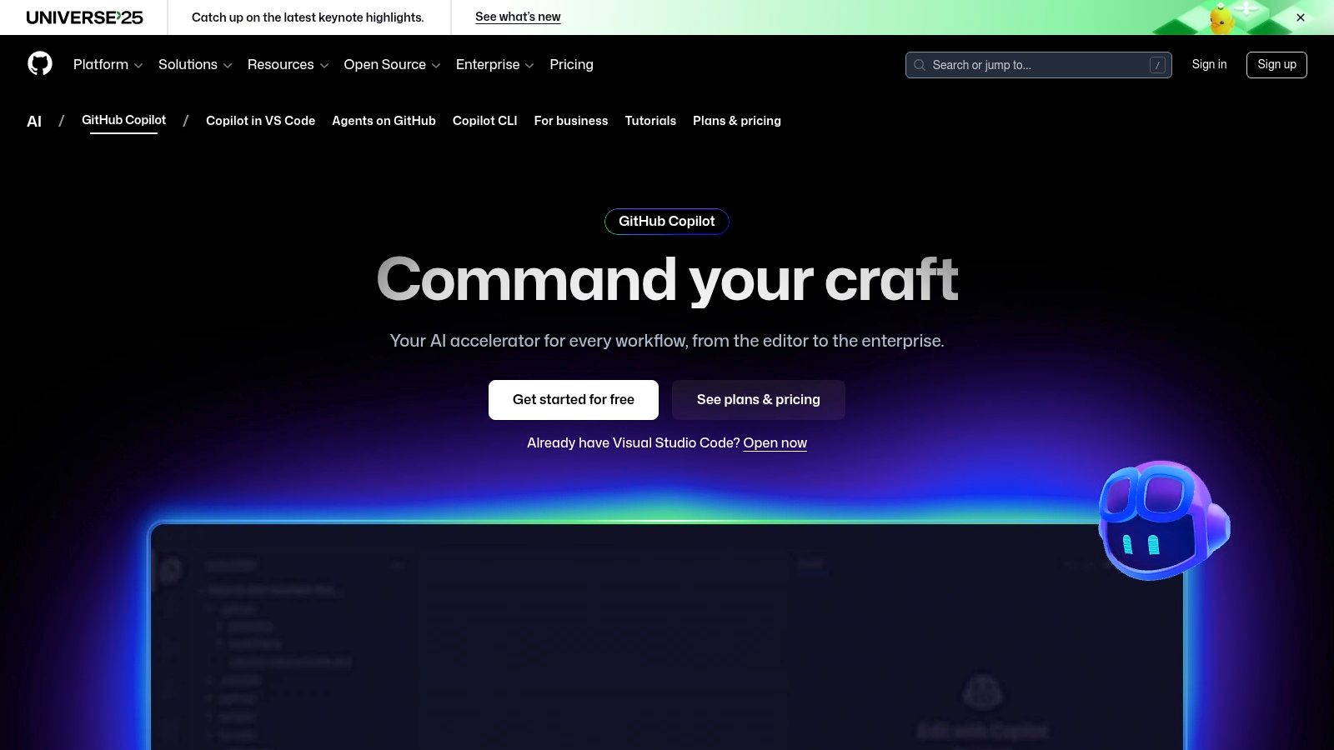Click the "/" shortcut badge in the search bar
This screenshot has width=1334, height=750.
coord(1157,65)
